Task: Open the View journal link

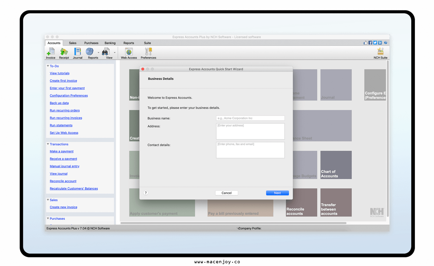Action: tap(59, 174)
